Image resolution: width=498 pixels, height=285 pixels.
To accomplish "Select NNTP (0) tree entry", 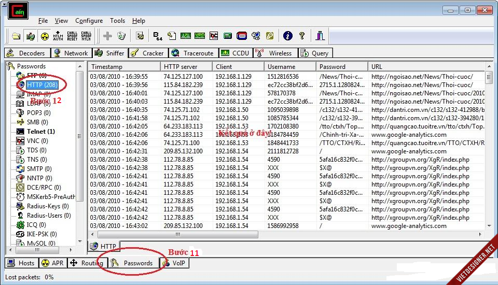I will pos(39,178).
